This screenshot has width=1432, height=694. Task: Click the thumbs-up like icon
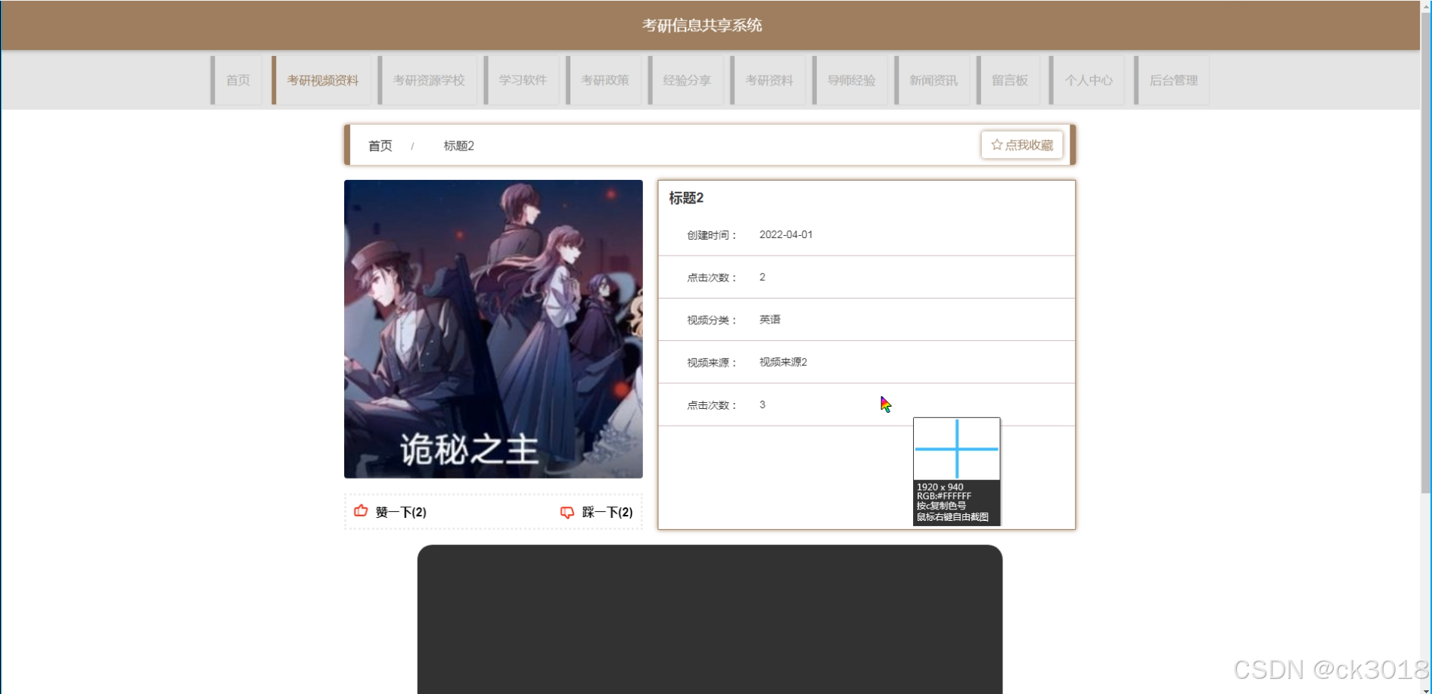tap(361, 511)
